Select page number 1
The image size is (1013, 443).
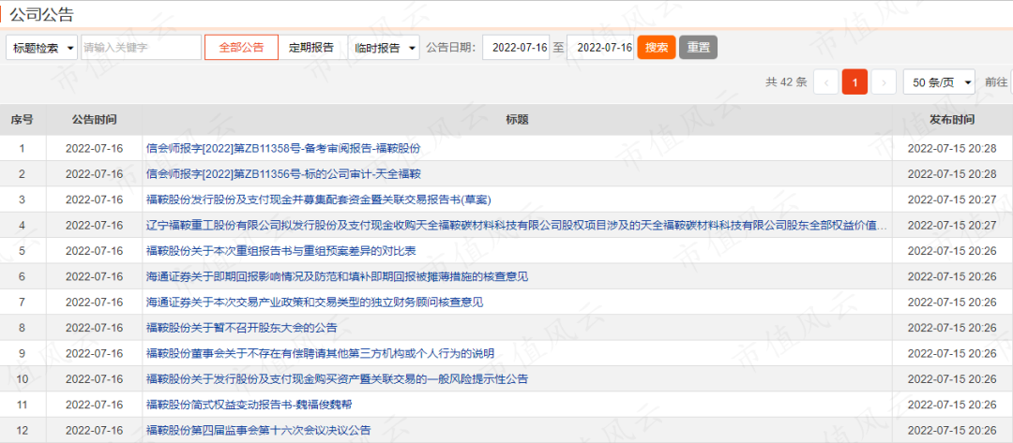854,81
